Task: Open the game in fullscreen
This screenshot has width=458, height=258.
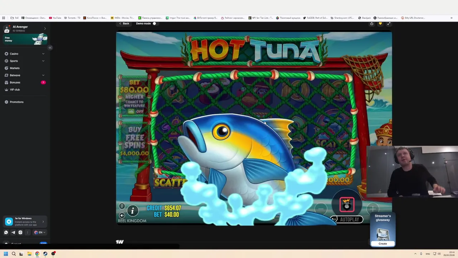Action: pyautogui.click(x=389, y=24)
